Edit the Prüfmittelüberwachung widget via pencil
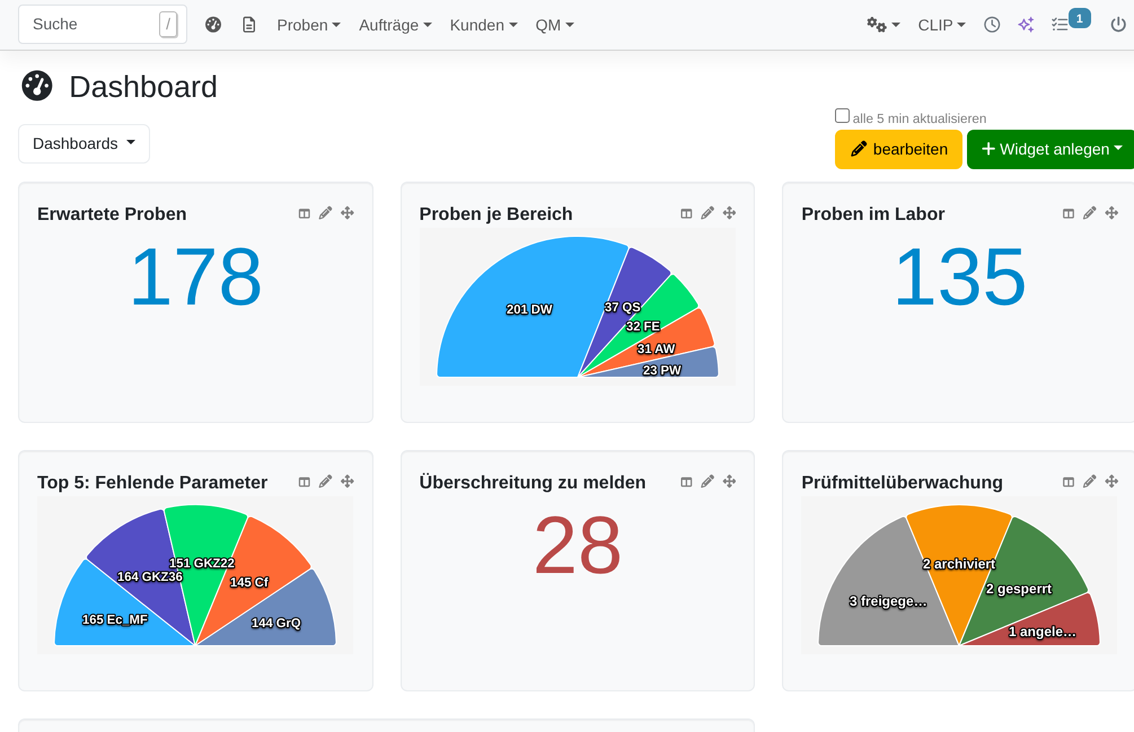The height and width of the screenshot is (732, 1134). click(x=1089, y=482)
